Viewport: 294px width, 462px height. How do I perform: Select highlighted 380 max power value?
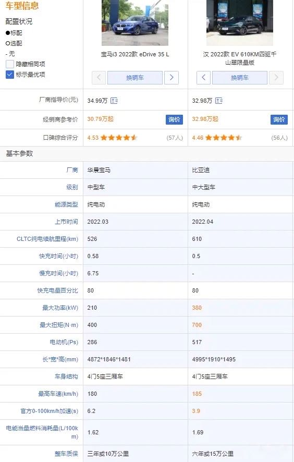[x=197, y=308]
